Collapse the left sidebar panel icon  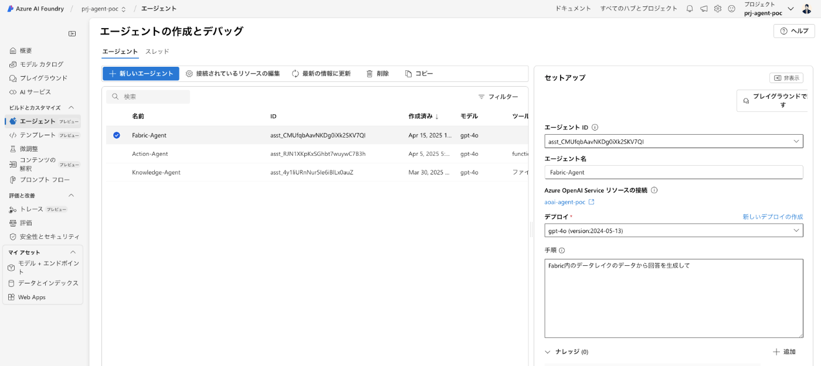tap(72, 33)
